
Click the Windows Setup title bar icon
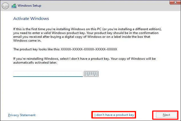(14, 6)
